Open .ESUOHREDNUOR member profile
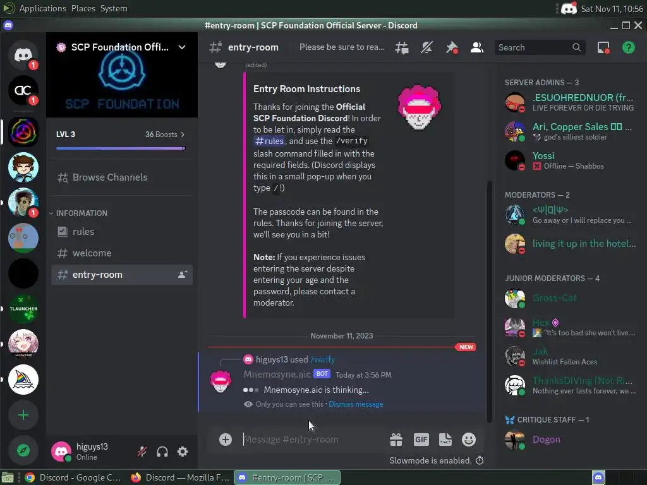 tap(570, 102)
